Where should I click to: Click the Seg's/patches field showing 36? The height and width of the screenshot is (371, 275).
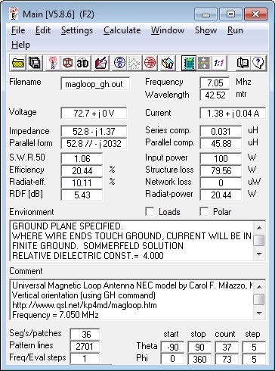coord(85,334)
